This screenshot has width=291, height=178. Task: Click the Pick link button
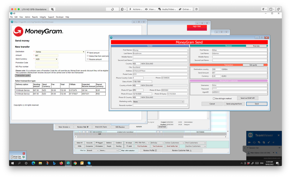pos(256,46)
